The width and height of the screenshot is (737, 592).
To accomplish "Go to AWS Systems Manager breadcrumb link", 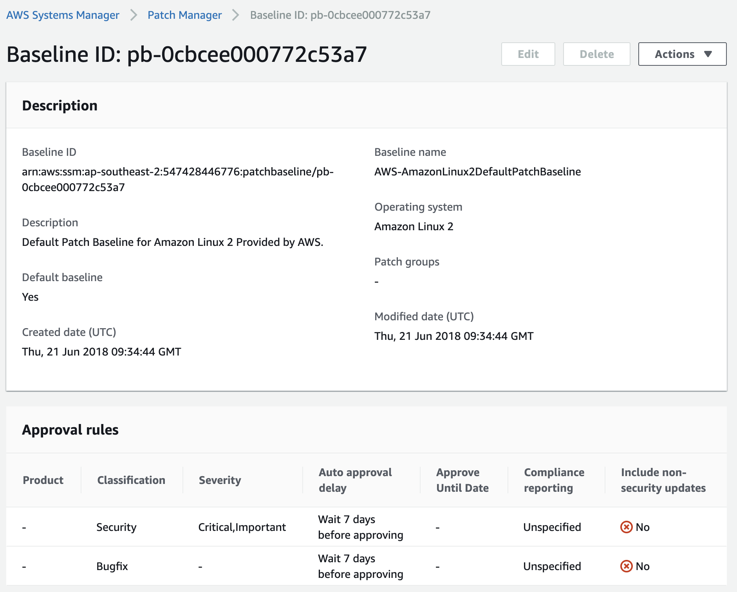I will click(x=63, y=15).
